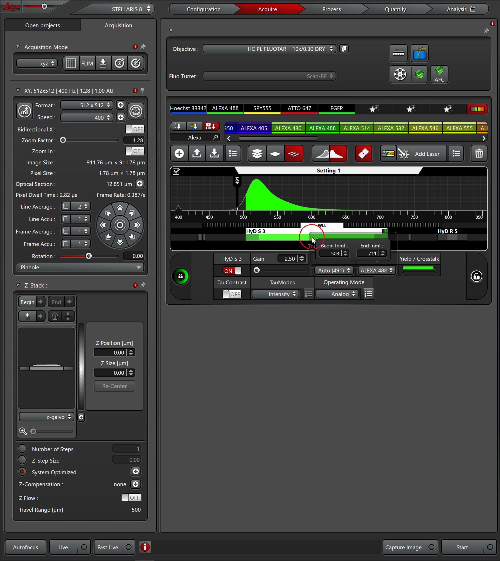Click the unlocked padlock icon on right
500x561 pixels.
click(x=476, y=276)
